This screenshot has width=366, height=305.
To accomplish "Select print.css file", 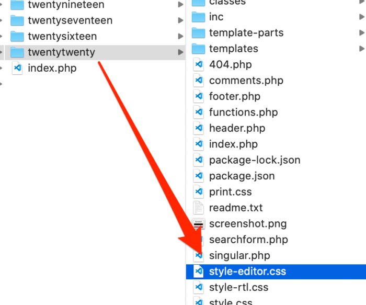I will pyautogui.click(x=230, y=192).
